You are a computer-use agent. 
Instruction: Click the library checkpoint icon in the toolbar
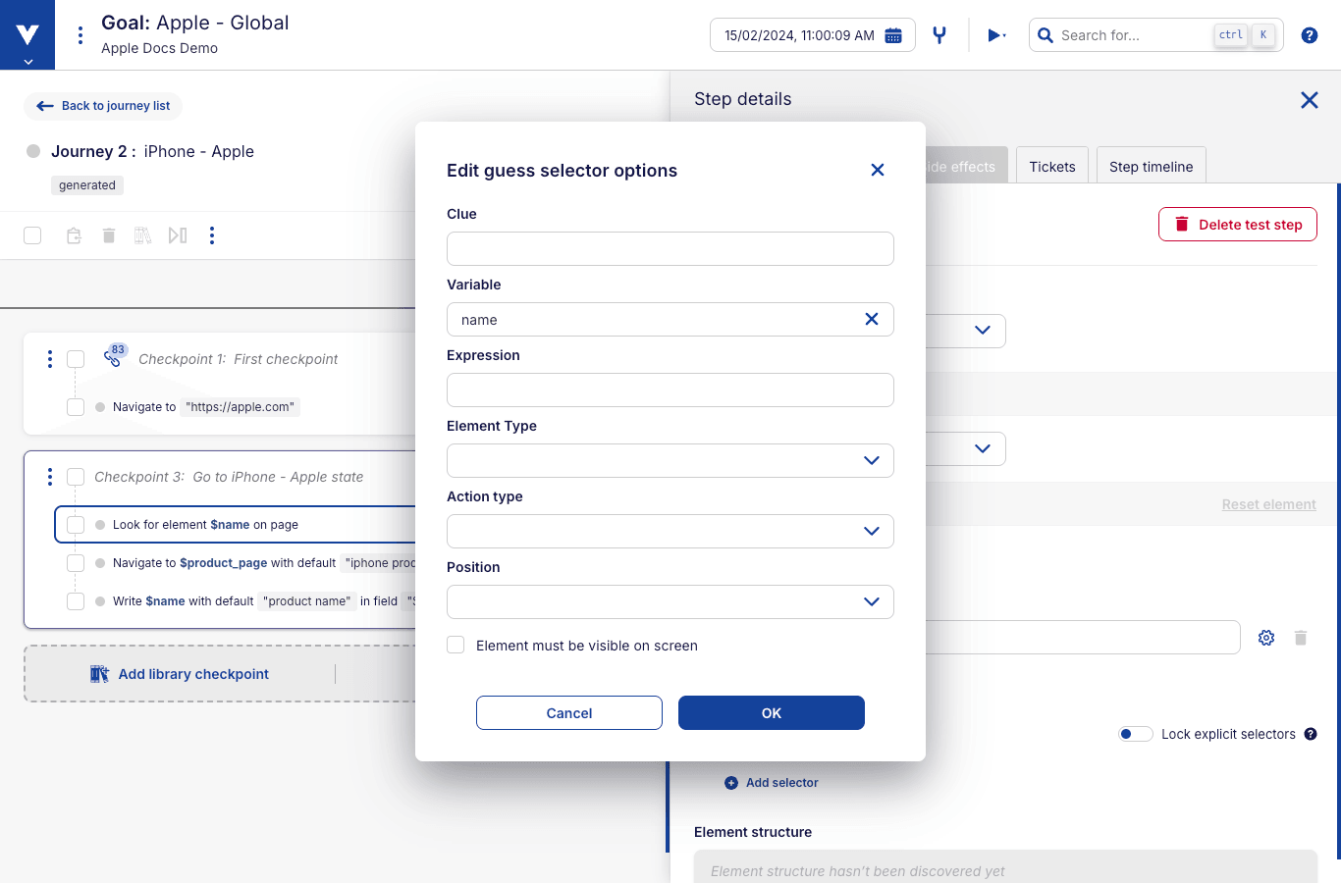click(142, 235)
